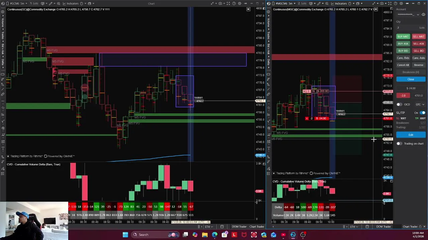The width and height of the screenshot is (428, 240).
Task: Jump to latest bar in left chart
Action: pyautogui.click(x=248, y=9)
